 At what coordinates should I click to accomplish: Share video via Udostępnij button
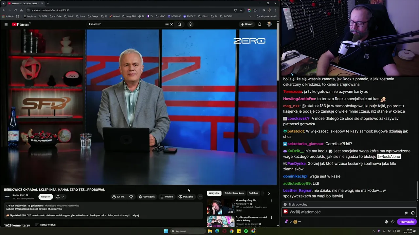[x=146, y=197]
